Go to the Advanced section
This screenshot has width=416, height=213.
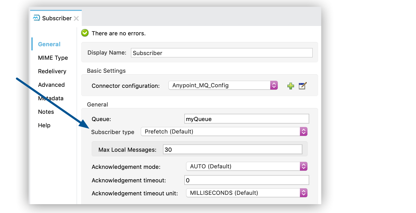coord(51,85)
